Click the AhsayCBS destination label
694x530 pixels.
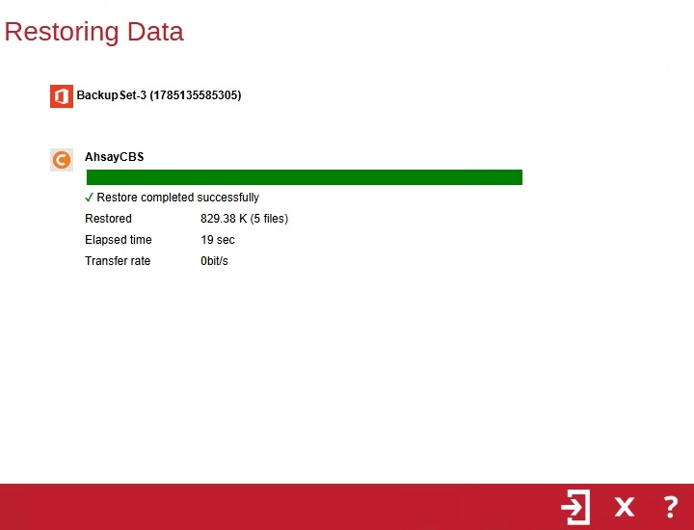tap(114, 157)
